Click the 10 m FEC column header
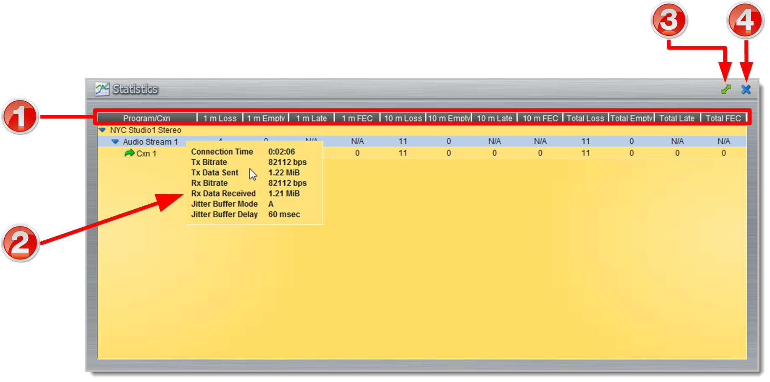The width and height of the screenshot is (770, 382). (x=540, y=119)
